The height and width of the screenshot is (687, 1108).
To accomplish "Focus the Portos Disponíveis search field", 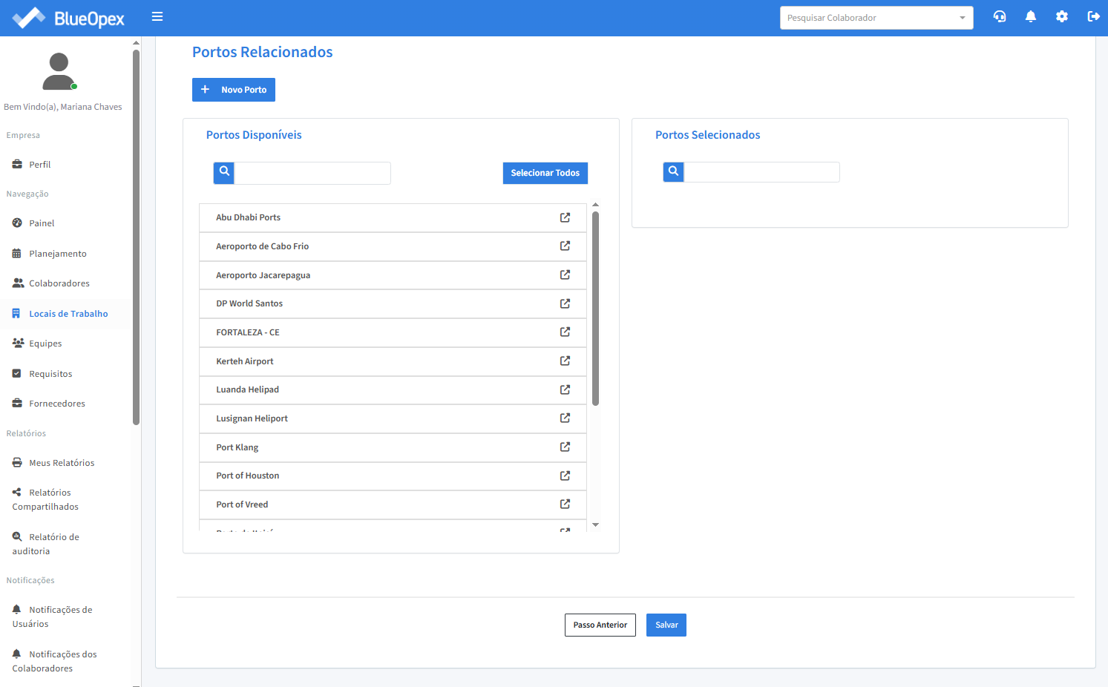I will coord(312,173).
